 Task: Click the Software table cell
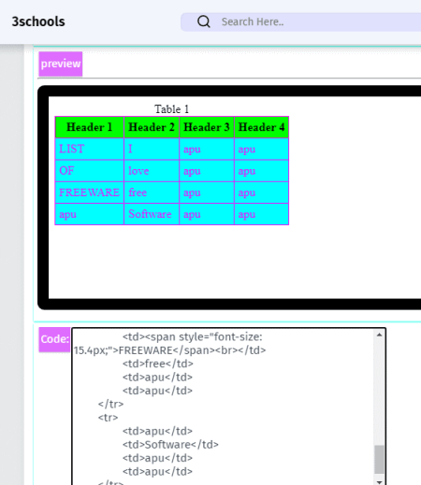coord(152,214)
